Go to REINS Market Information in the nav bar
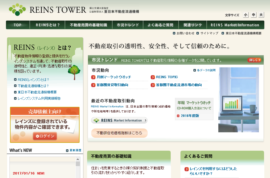This screenshot has height=178, width=270. [235, 25]
